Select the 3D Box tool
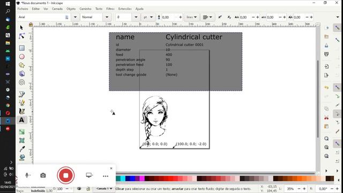The width and height of the screenshot is (343, 193). [21, 74]
